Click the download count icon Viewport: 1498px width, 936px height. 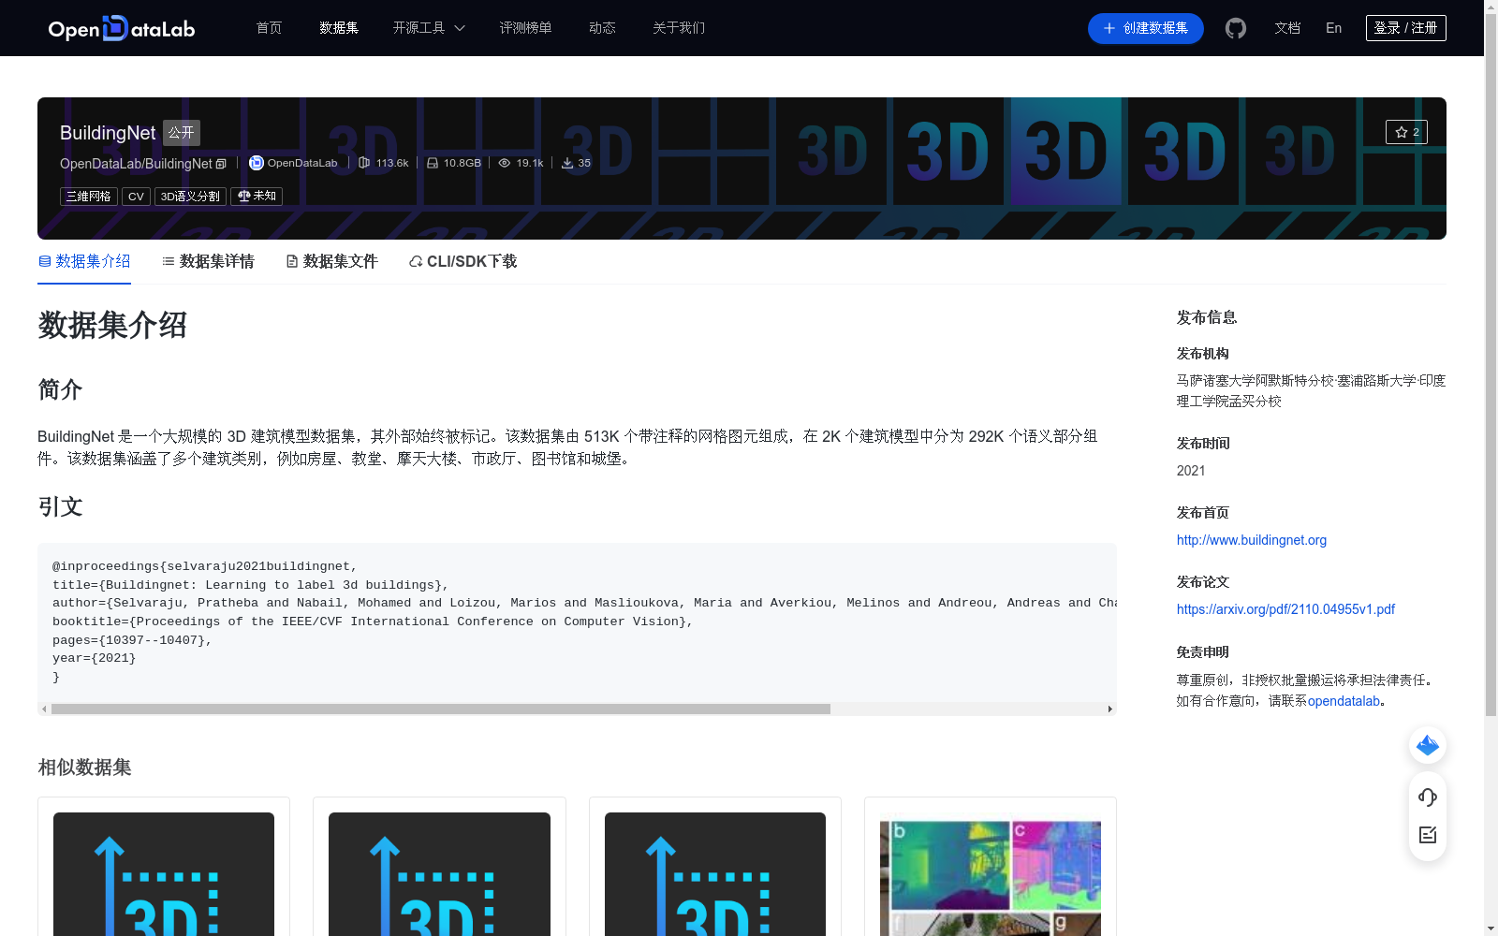[567, 163]
